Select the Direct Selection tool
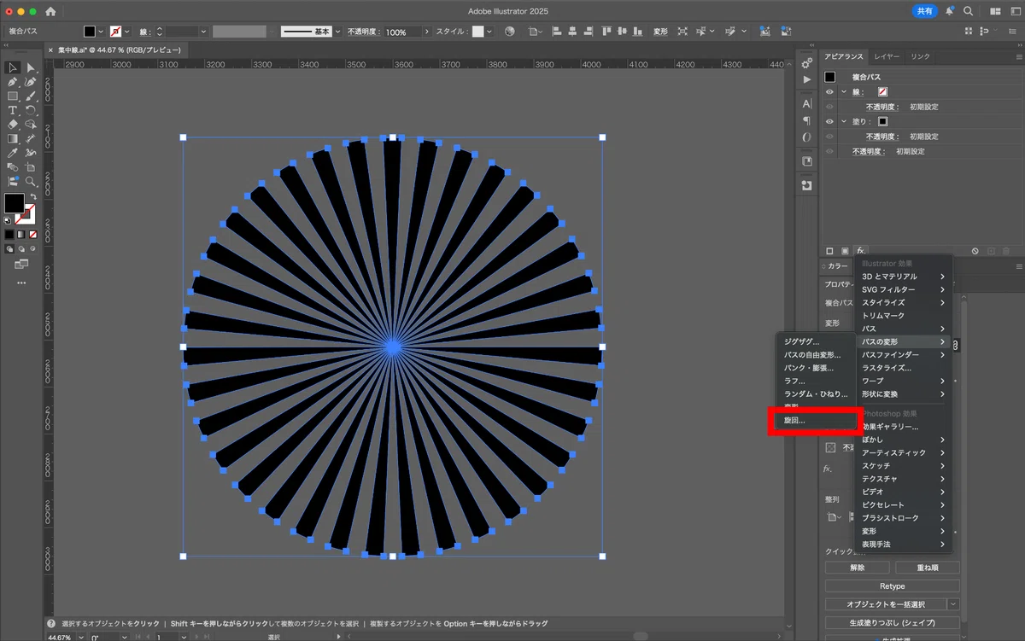 coord(31,67)
